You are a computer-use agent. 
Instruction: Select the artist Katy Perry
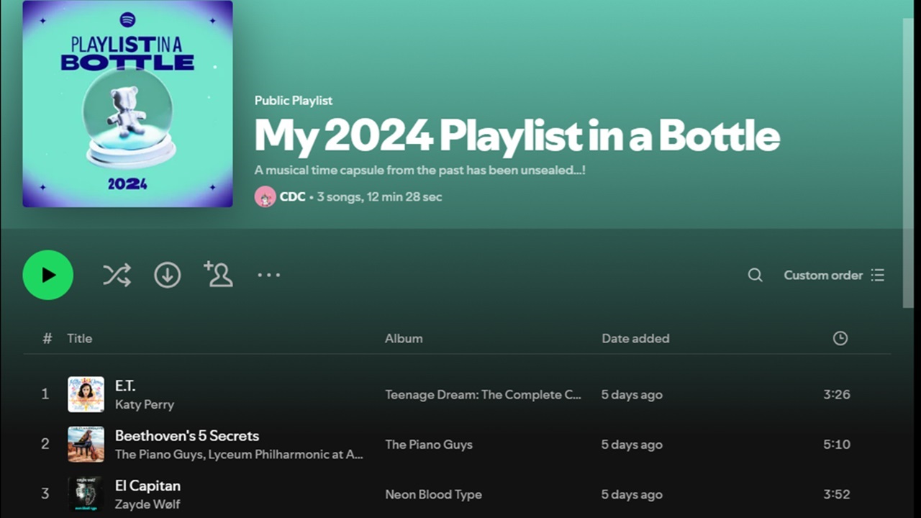145,404
